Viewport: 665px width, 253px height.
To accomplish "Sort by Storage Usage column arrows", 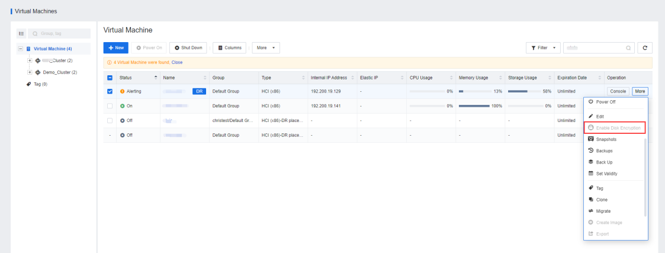I will click(550, 78).
